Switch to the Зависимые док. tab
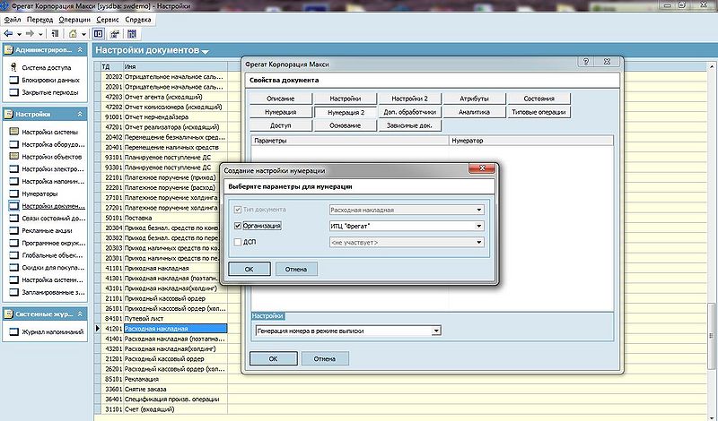Viewport: 718px width, 421px height. click(x=410, y=125)
